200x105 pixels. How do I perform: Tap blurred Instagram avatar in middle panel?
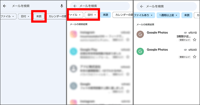(x=73, y=34)
